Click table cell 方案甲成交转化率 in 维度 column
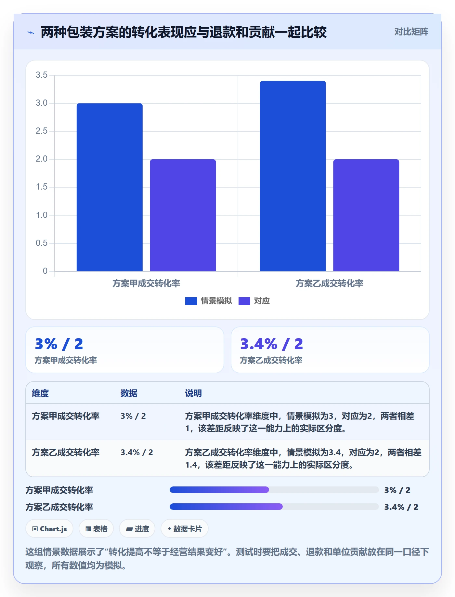The image size is (455, 597). coord(66,416)
